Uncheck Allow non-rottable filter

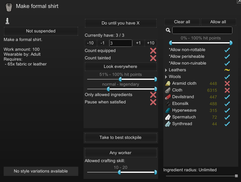click(227, 50)
